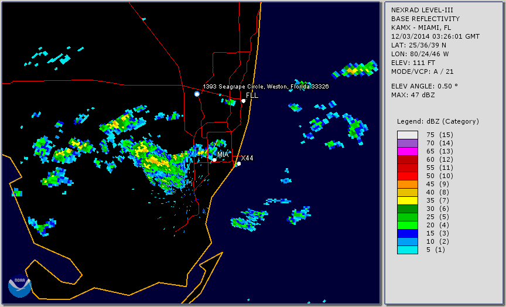This screenshot has height=307, width=506.
Task: Click the NEXRAD LEVEL-III heading text
Action: 421,10
